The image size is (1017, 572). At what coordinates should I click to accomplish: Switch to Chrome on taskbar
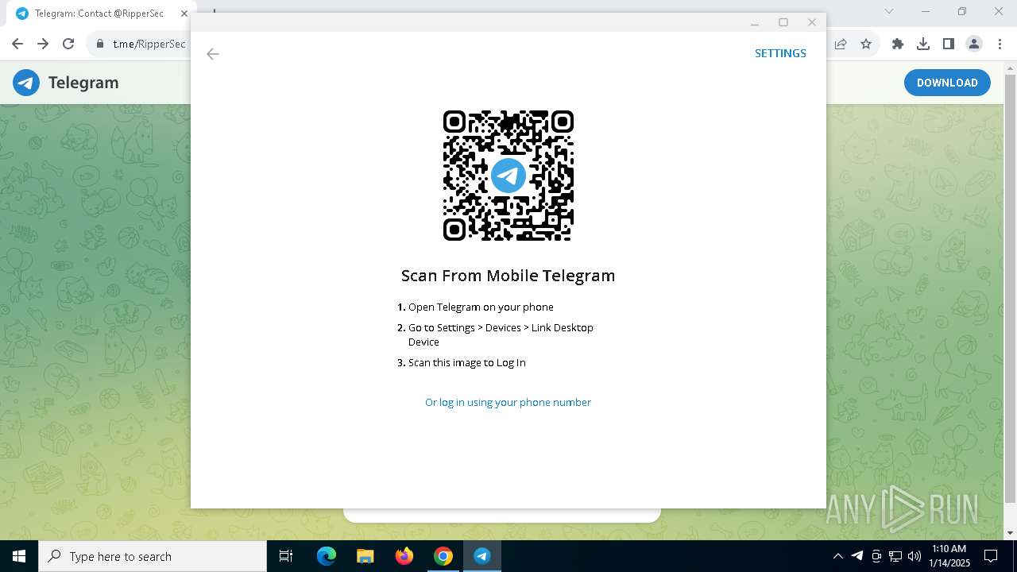click(443, 556)
